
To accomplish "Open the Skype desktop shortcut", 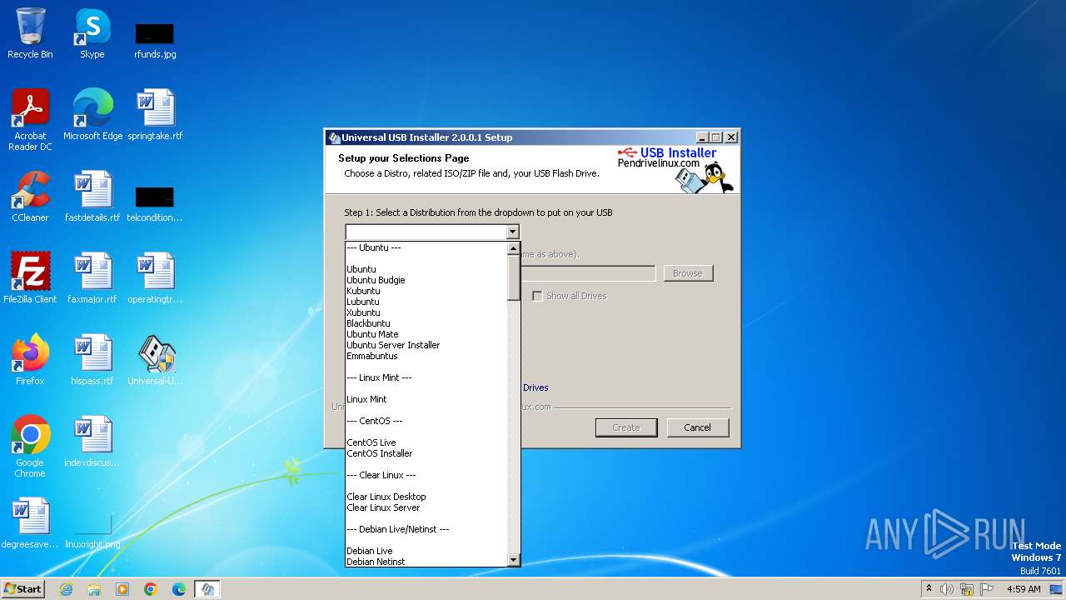I will 92,33.
